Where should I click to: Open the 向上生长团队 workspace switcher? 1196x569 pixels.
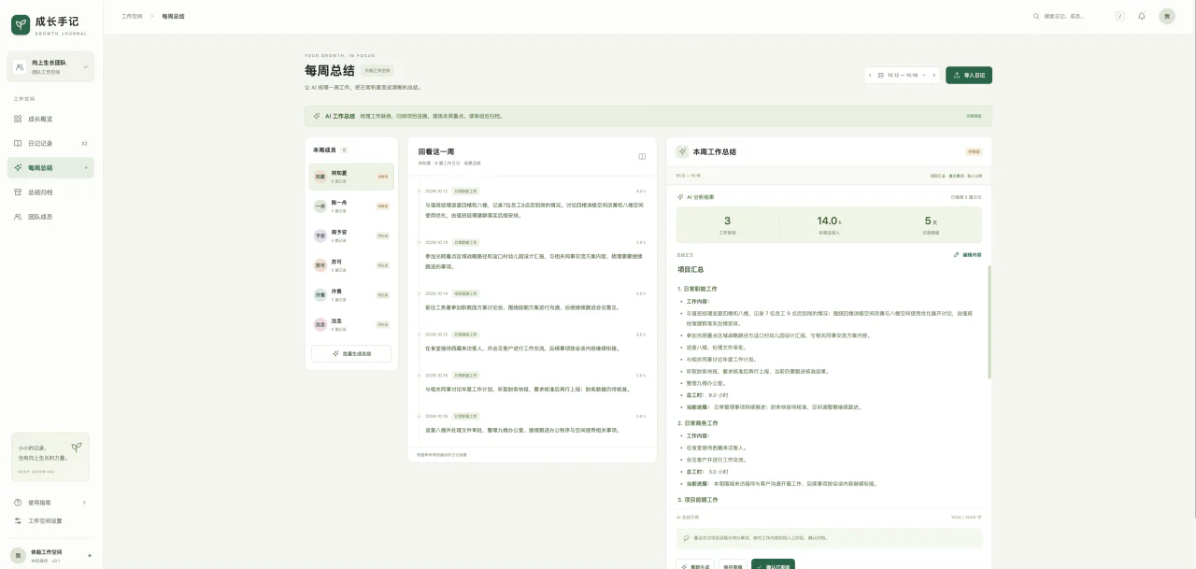(51, 66)
